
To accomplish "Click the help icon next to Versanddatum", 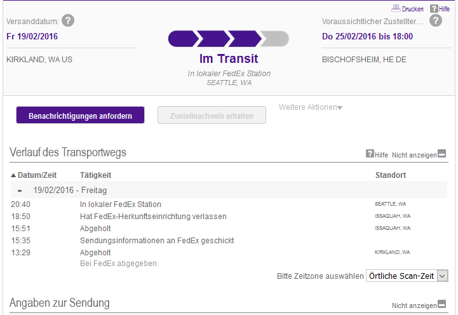I will (x=68, y=21).
